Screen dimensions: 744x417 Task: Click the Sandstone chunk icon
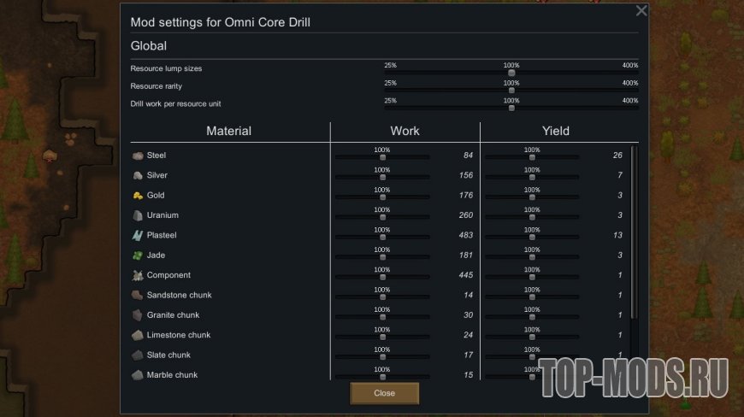(x=137, y=295)
